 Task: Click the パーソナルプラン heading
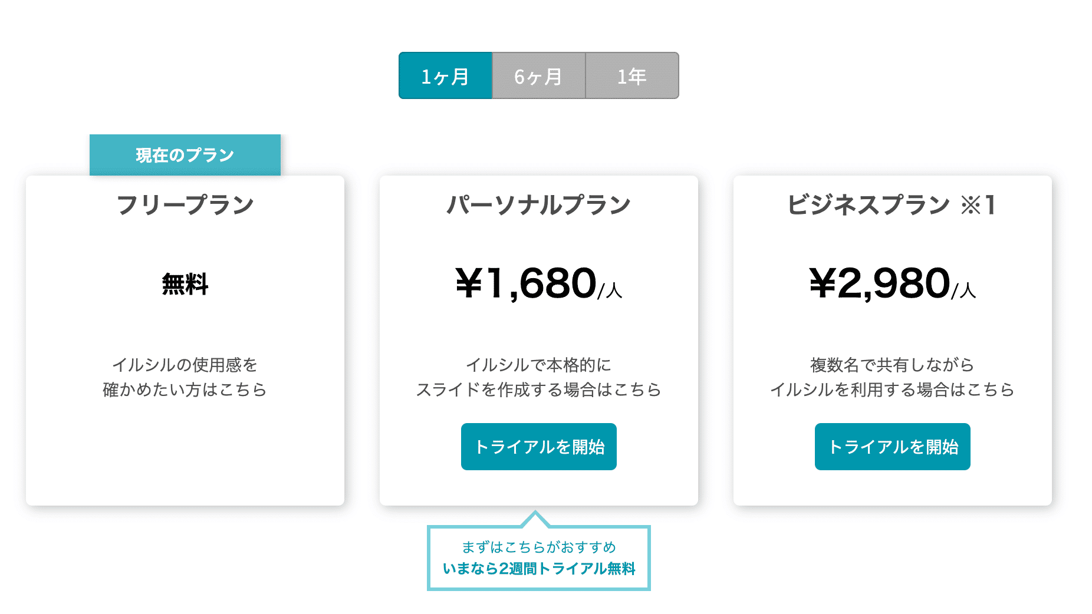click(538, 205)
